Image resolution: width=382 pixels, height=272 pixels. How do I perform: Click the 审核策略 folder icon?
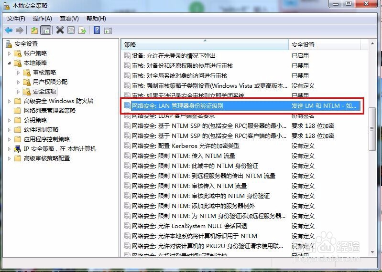(x=27, y=73)
